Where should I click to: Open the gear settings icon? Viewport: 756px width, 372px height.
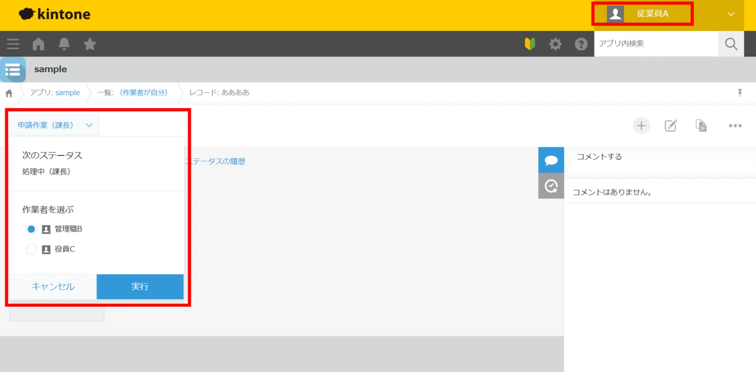pyautogui.click(x=555, y=44)
